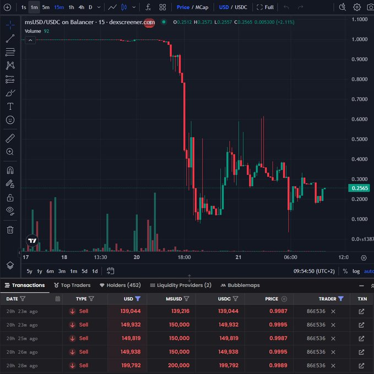Toggle magnet mode for drawings

tap(10, 170)
